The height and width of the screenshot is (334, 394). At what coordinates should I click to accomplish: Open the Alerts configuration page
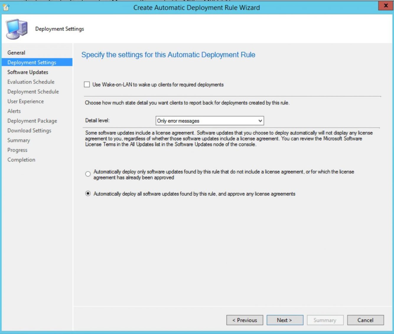14,111
